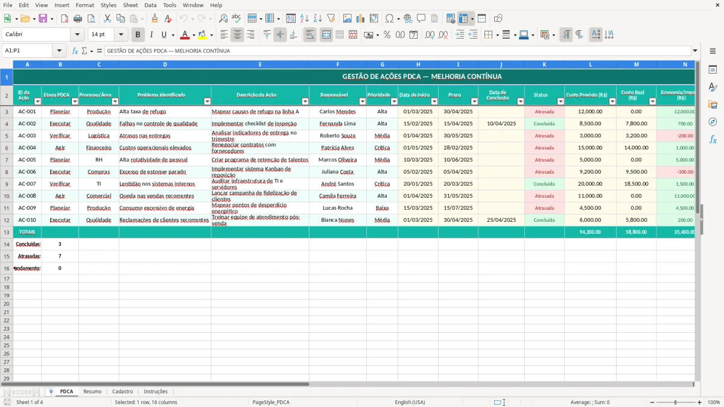724x407 pixels.
Task: Open the Prioridade column filter dropdown
Action: (x=394, y=101)
